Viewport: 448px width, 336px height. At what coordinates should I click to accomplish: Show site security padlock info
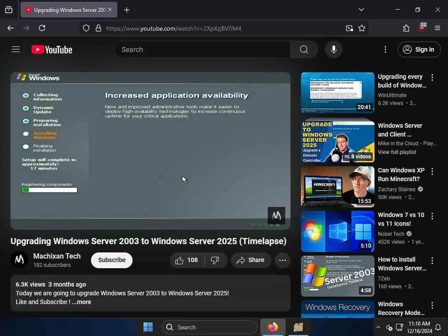coord(98,28)
